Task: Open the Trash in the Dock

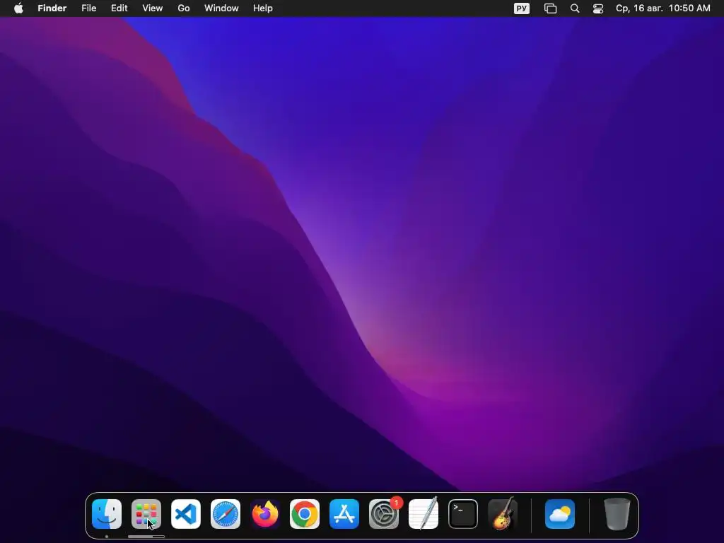Action: [x=617, y=514]
